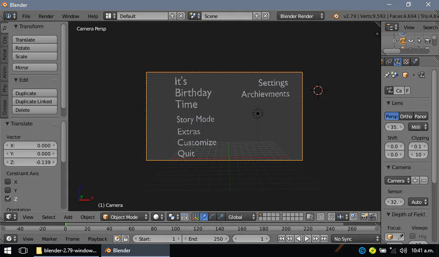Open the Milli lens unit dropdown
The height and width of the screenshot is (257, 439).
[x=418, y=127]
